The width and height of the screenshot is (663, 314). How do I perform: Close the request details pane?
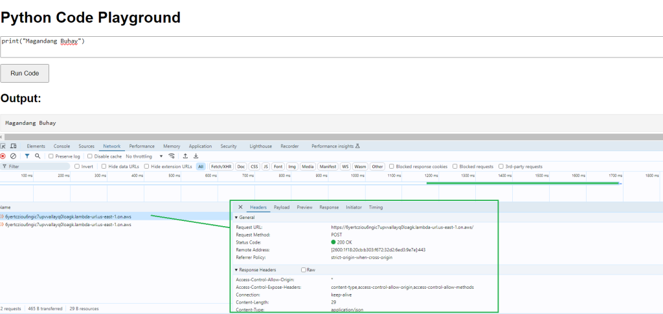click(240, 207)
